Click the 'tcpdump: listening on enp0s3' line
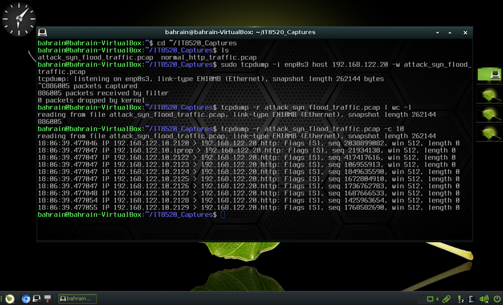Screen dimensions: 503x305 tap(211, 79)
